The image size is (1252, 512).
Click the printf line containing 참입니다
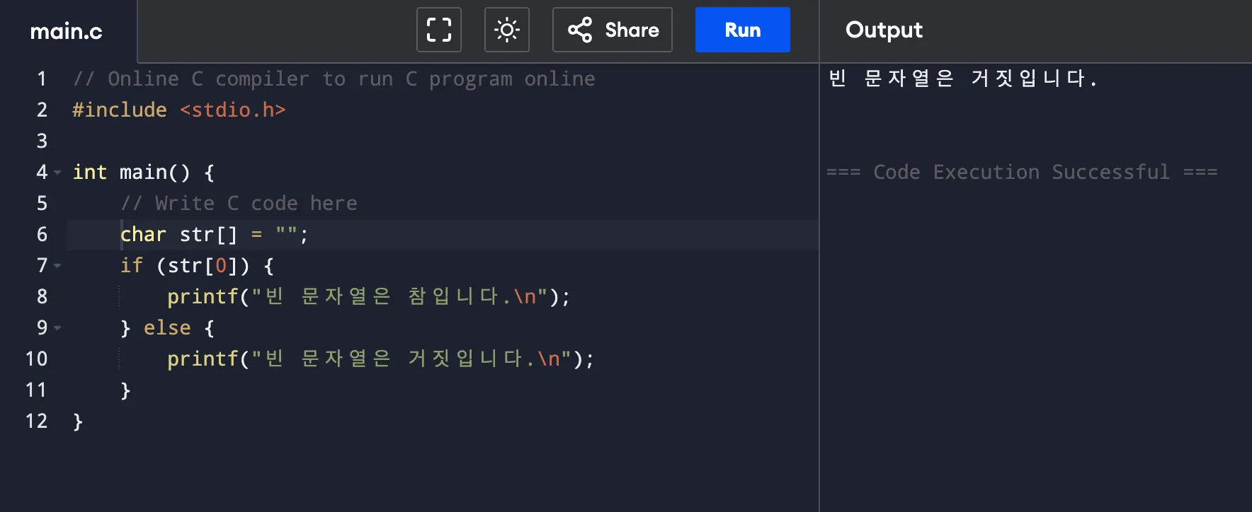[369, 296]
